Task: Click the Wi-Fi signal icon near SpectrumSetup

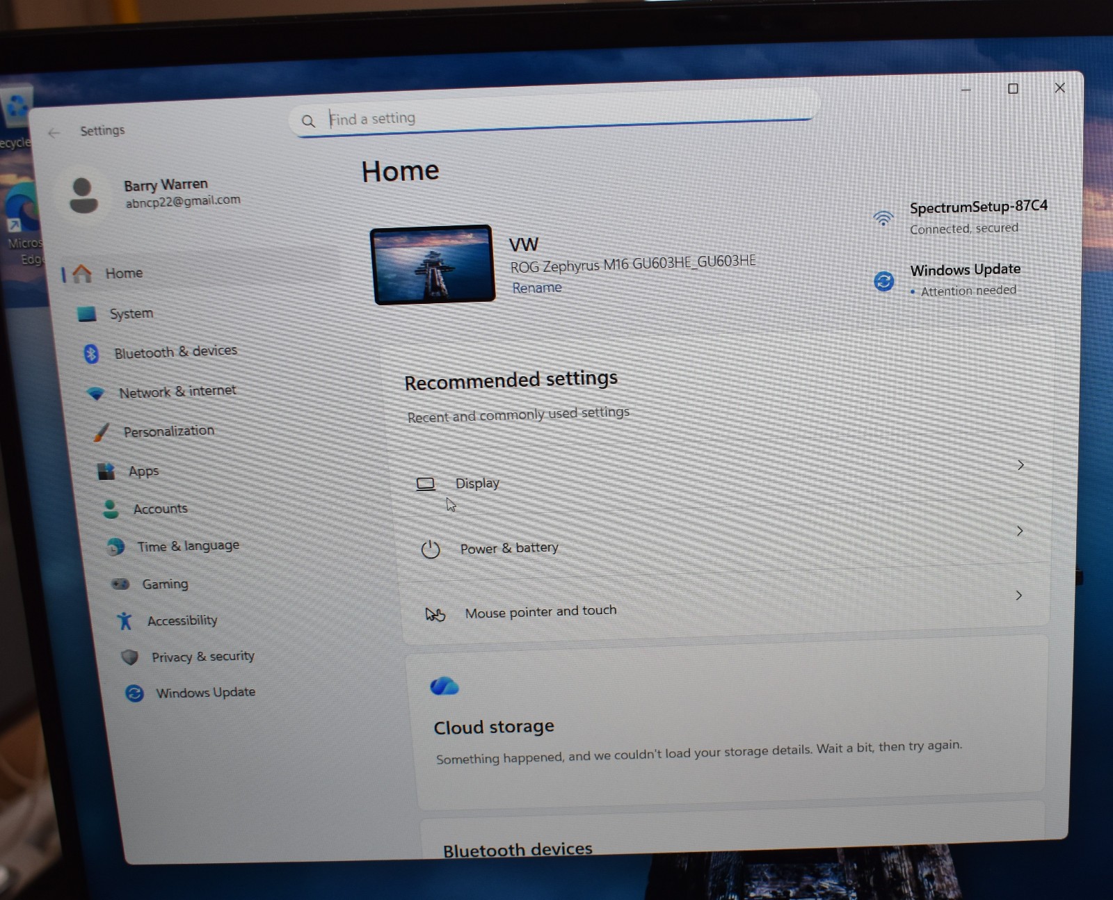Action: point(883,218)
